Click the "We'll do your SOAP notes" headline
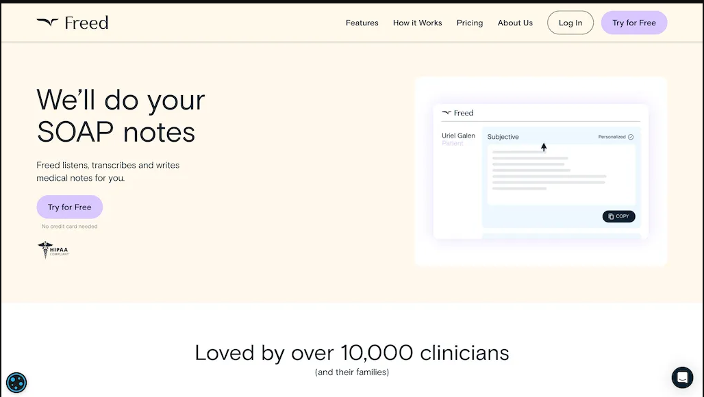Image resolution: width=704 pixels, height=397 pixels. (x=121, y=116)
